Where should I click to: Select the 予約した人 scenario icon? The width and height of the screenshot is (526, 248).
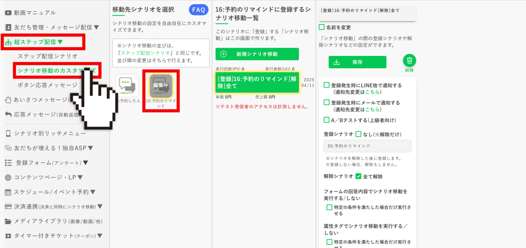(x=127, y=85)
